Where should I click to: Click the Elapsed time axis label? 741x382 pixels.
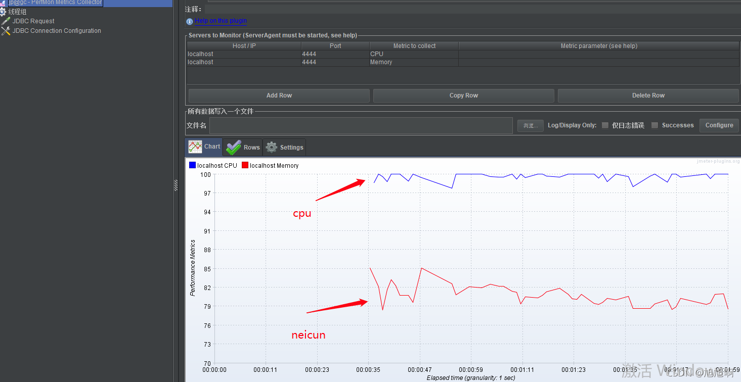pos(471,378)
